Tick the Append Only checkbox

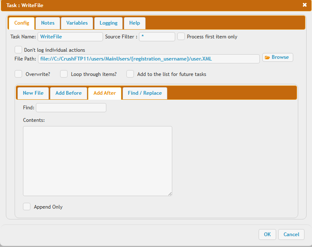point(27,207)
